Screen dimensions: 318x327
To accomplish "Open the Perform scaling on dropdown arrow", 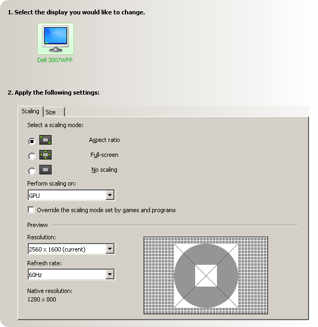I will click(110, 195).
